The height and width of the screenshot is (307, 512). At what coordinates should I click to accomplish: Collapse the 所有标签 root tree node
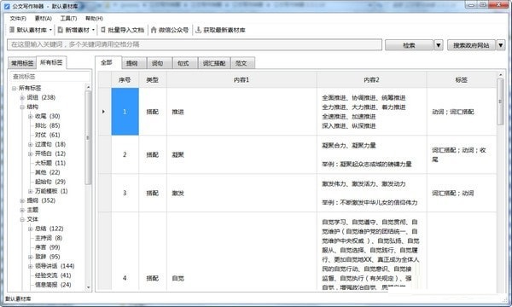14,88
